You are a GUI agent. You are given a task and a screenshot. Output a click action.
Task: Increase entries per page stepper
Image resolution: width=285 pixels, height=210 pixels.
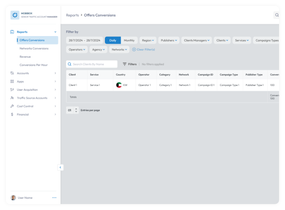[x=76, y=109]
